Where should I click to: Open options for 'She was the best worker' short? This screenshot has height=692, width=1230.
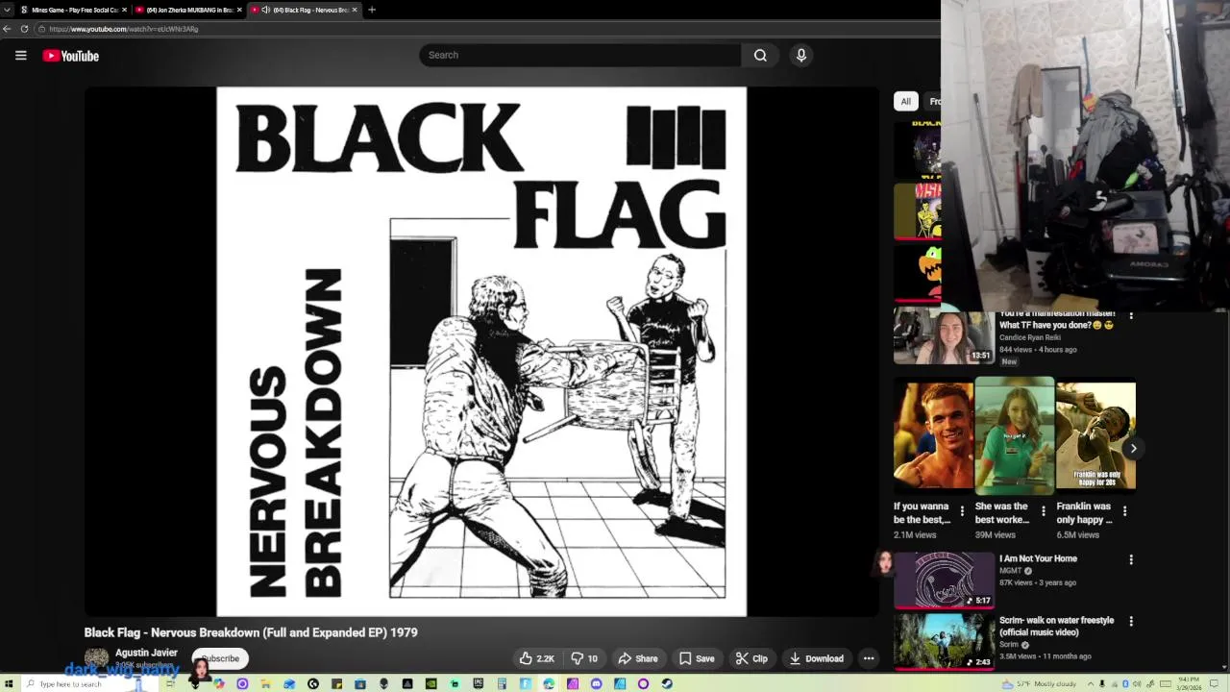[1044, 511]
